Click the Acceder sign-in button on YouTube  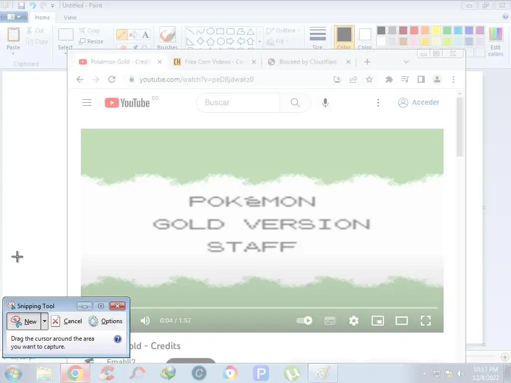pyautogui.click(x=419, y=102)
